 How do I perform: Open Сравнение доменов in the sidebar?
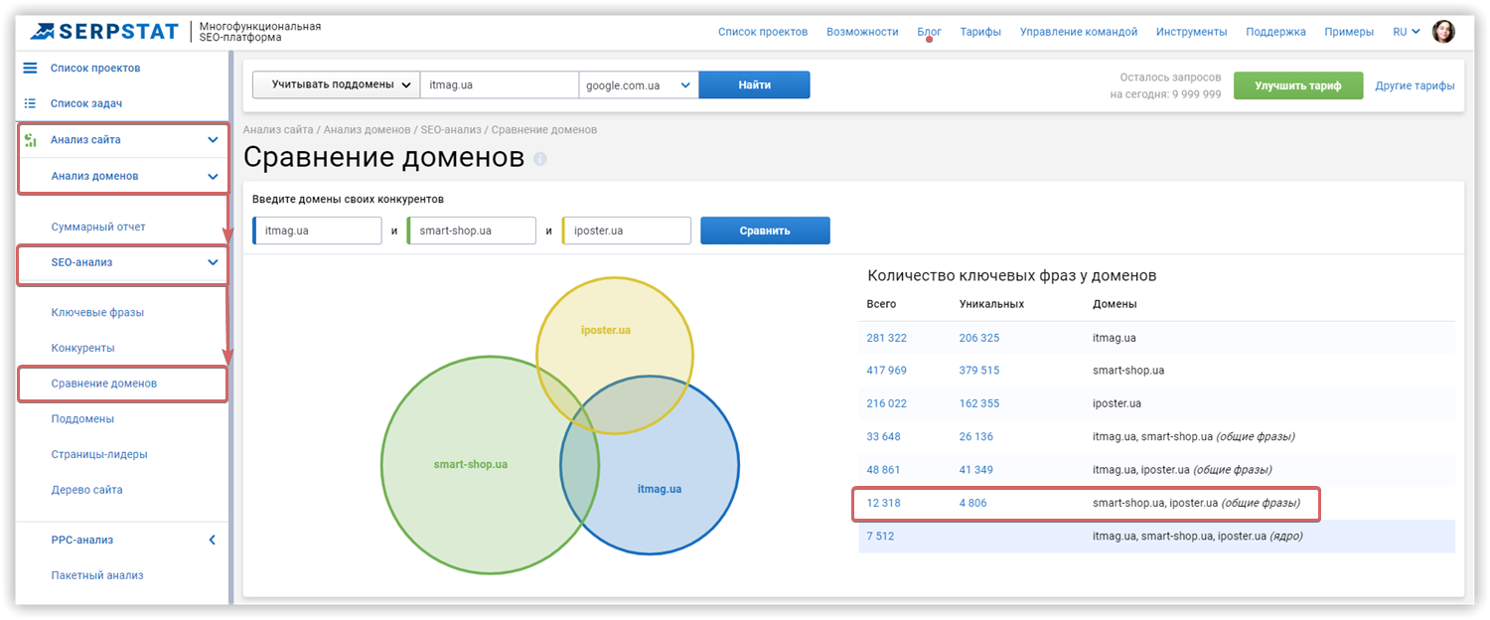click(x=104, y=384)
